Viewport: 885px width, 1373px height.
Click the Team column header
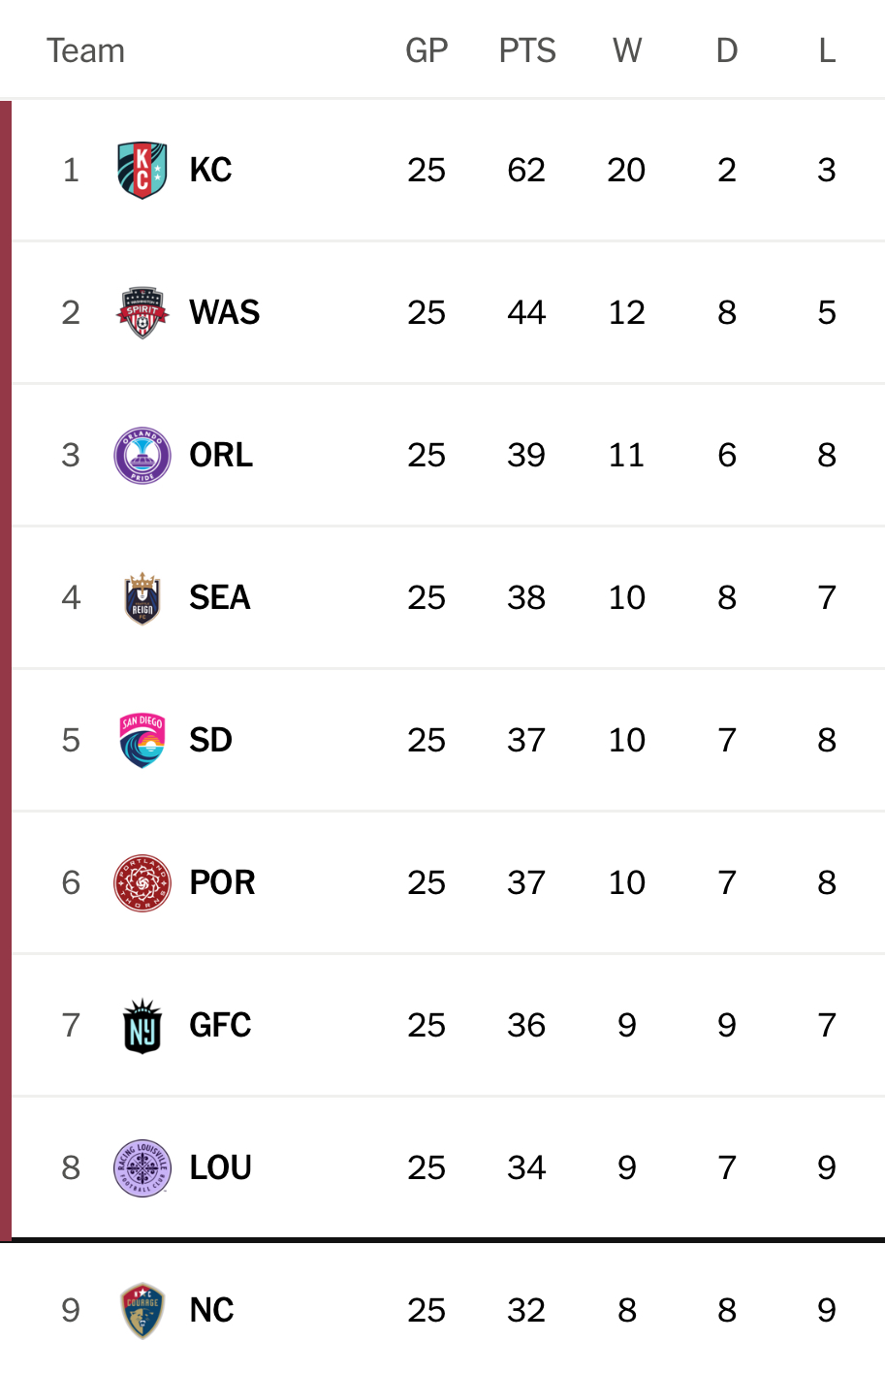pyautogui.click(x=86, y=50)
